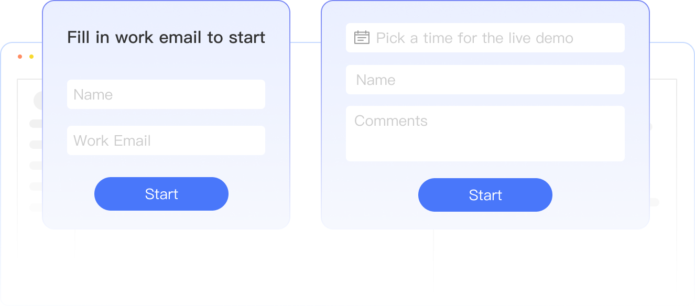Select the third gray placeholder bar in left sidebar

coord(36,166)
